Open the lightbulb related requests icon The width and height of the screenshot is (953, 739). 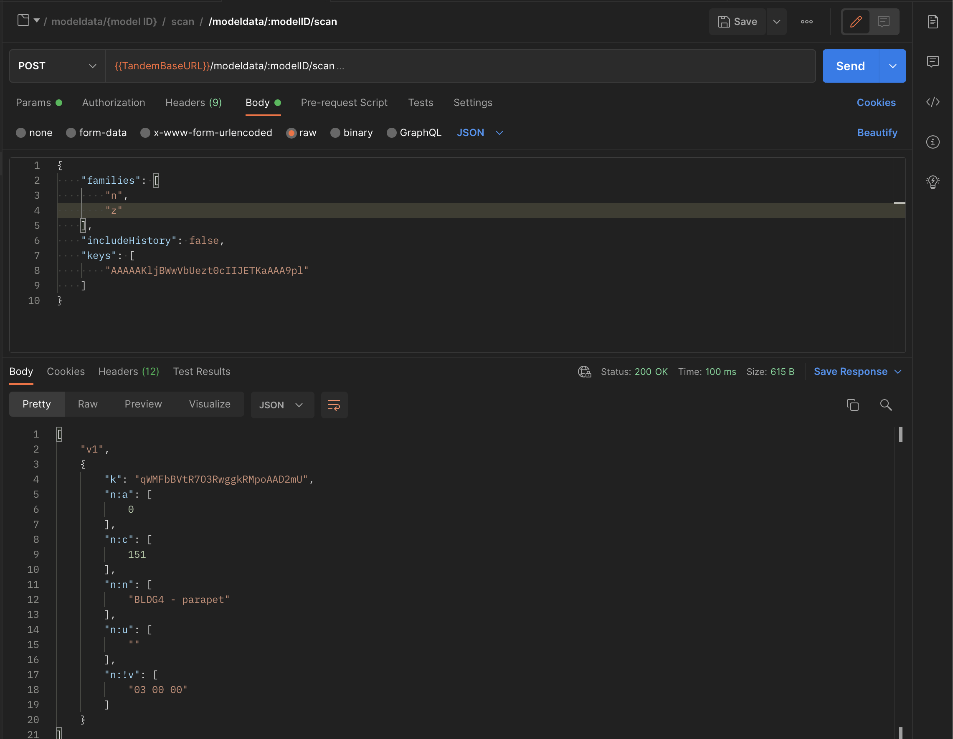(933, 182)
